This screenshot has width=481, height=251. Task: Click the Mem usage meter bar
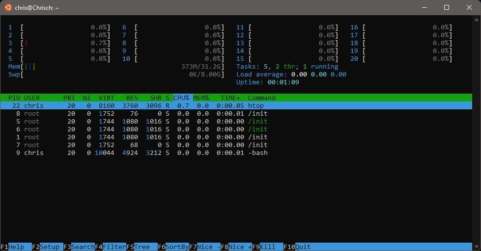[x=116, y=66]
